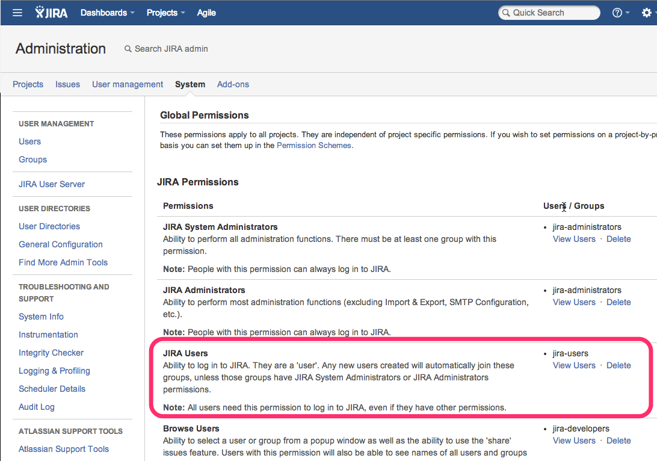Click the Global Permissions heading
Screen dimensions: 657x461
coord(205,116)
